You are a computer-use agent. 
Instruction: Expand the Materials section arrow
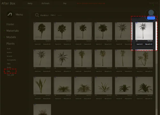pyautogui.click(x=4, y=31)
